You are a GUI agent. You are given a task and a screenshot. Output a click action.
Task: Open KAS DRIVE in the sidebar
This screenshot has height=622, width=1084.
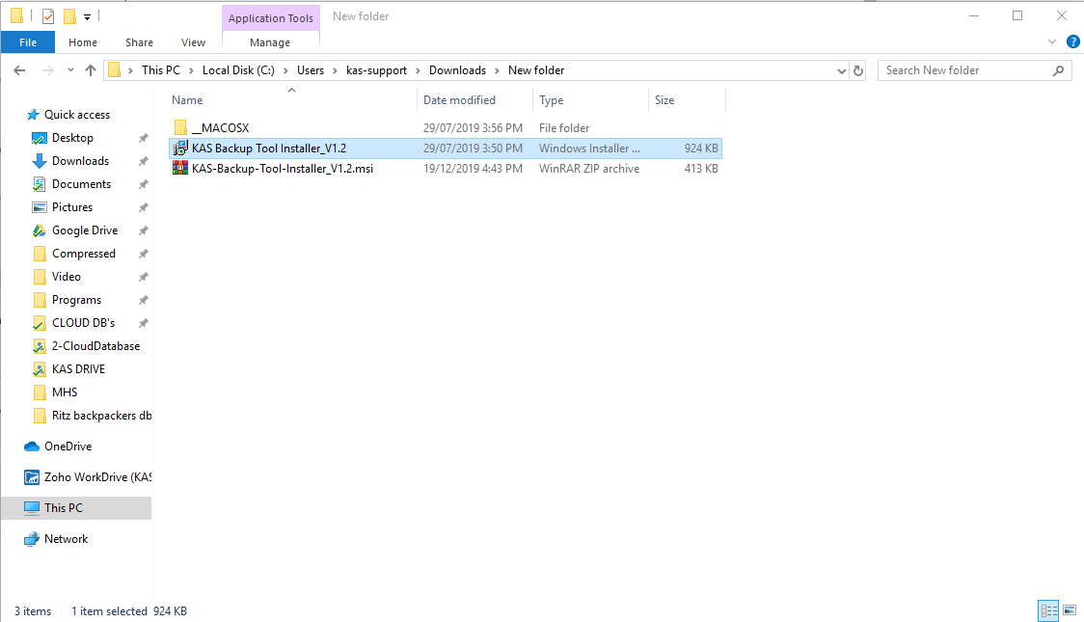(78, 369)
